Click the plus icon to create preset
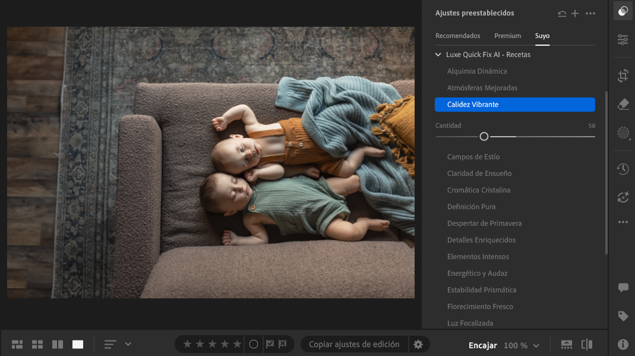Viewport: 635px width, 356px height. 575,14
